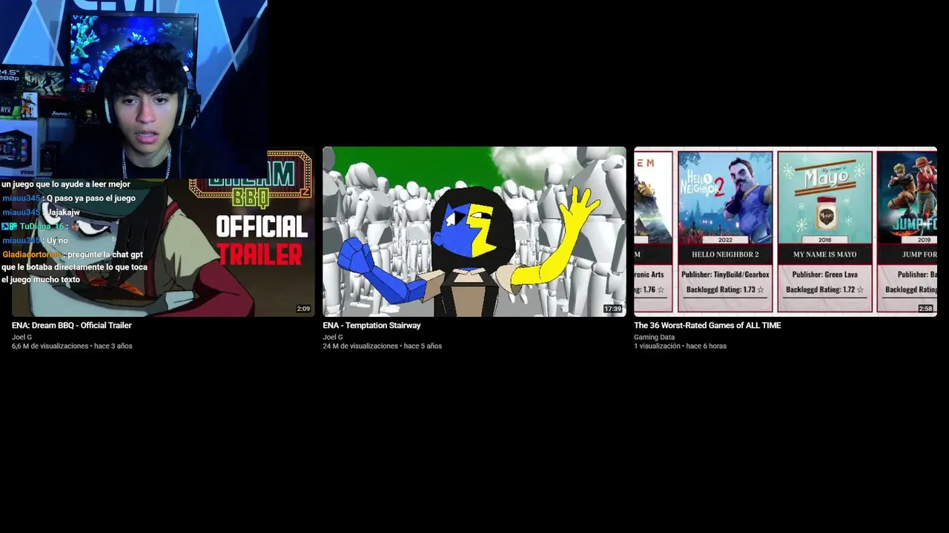This screenshot has width=949, height=533.
Task: Click the 'HELLO NEIGHBOR 2' card label
Action: point(725,255)
